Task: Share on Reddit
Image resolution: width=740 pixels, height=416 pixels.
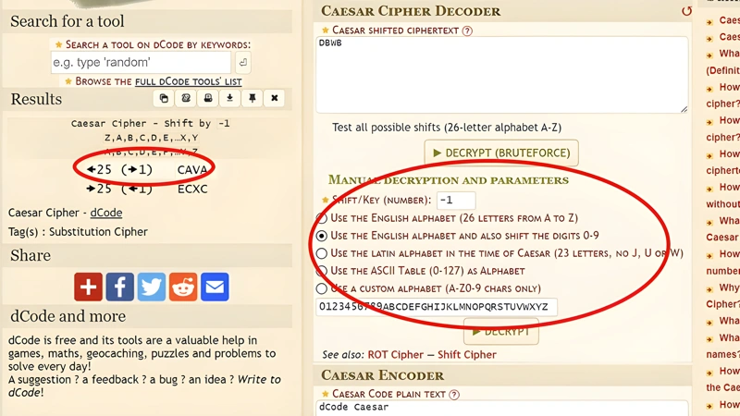Action: [x=183, y=287]
